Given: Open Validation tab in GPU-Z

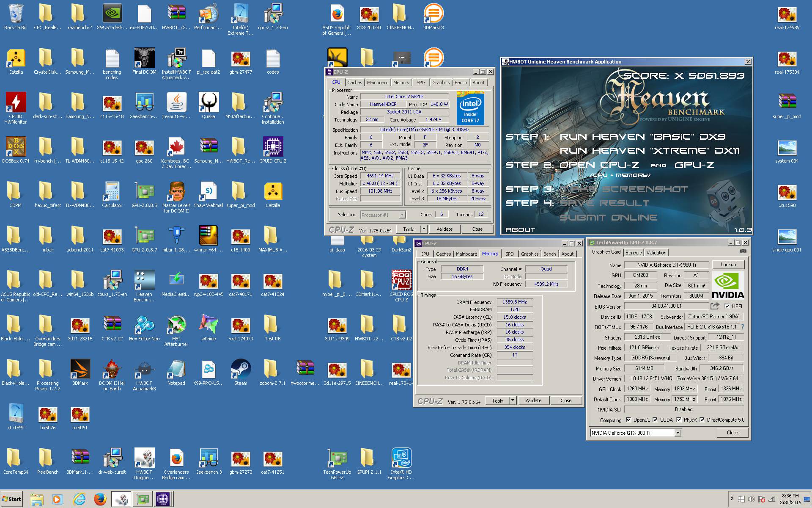Looking at the screenshot, I should click(x=656, y=253).
